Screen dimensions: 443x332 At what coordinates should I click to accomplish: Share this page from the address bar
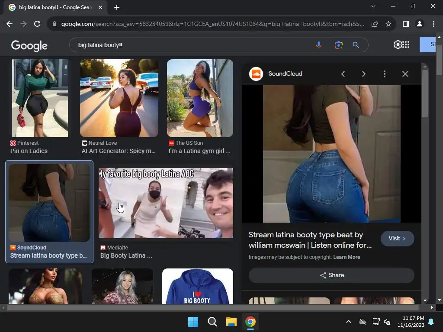[375, 24]
